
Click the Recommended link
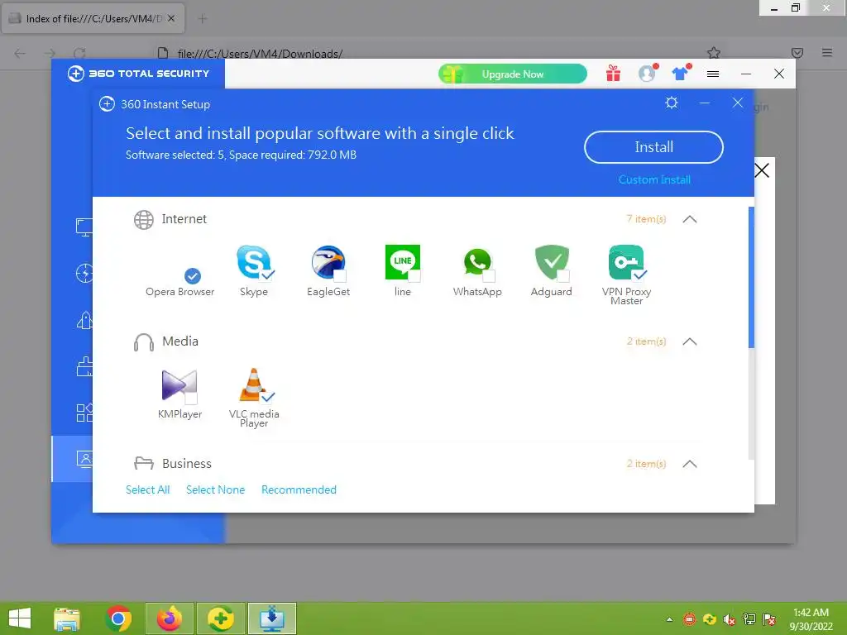(x=299, y=489)
